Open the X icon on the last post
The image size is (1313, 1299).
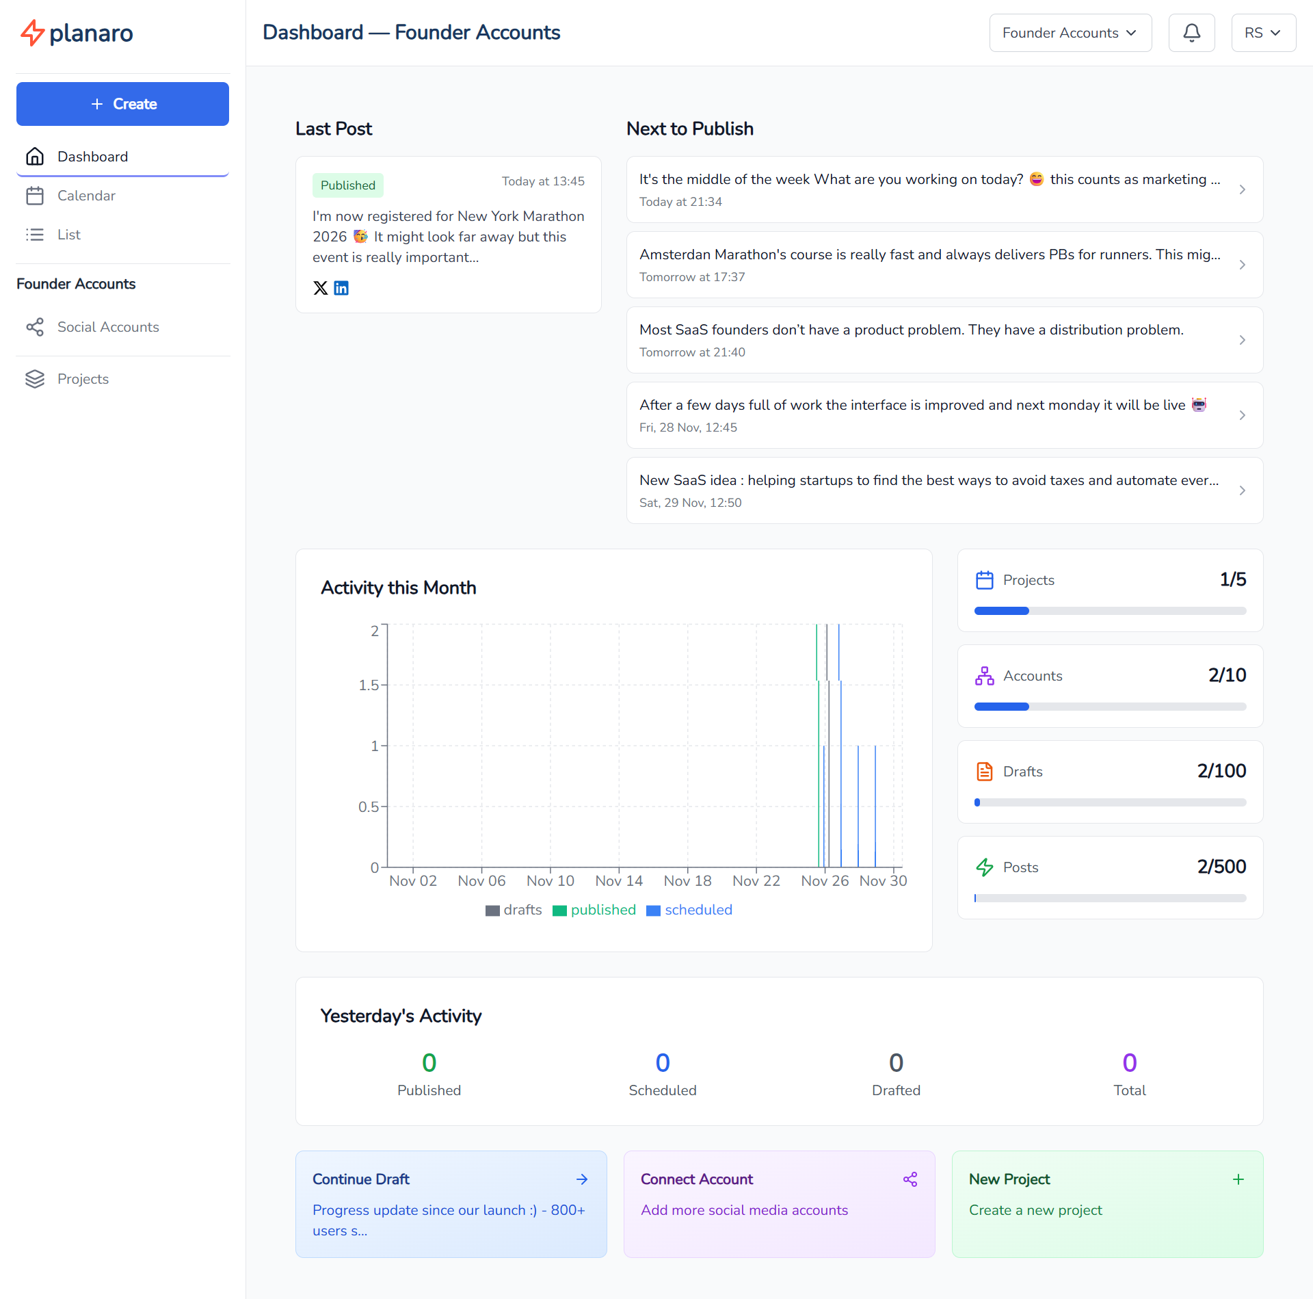pos(320,287)
